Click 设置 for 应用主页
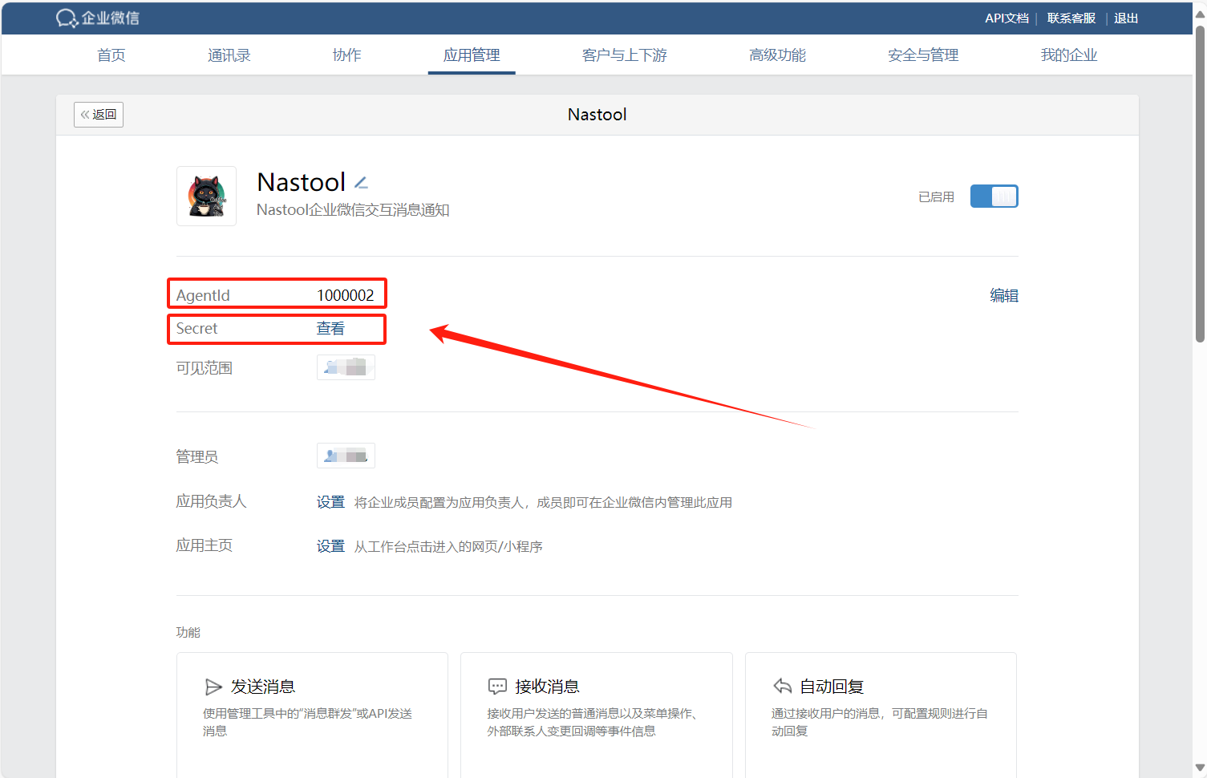Viewport: 1207px width, 778px height. 330,546
